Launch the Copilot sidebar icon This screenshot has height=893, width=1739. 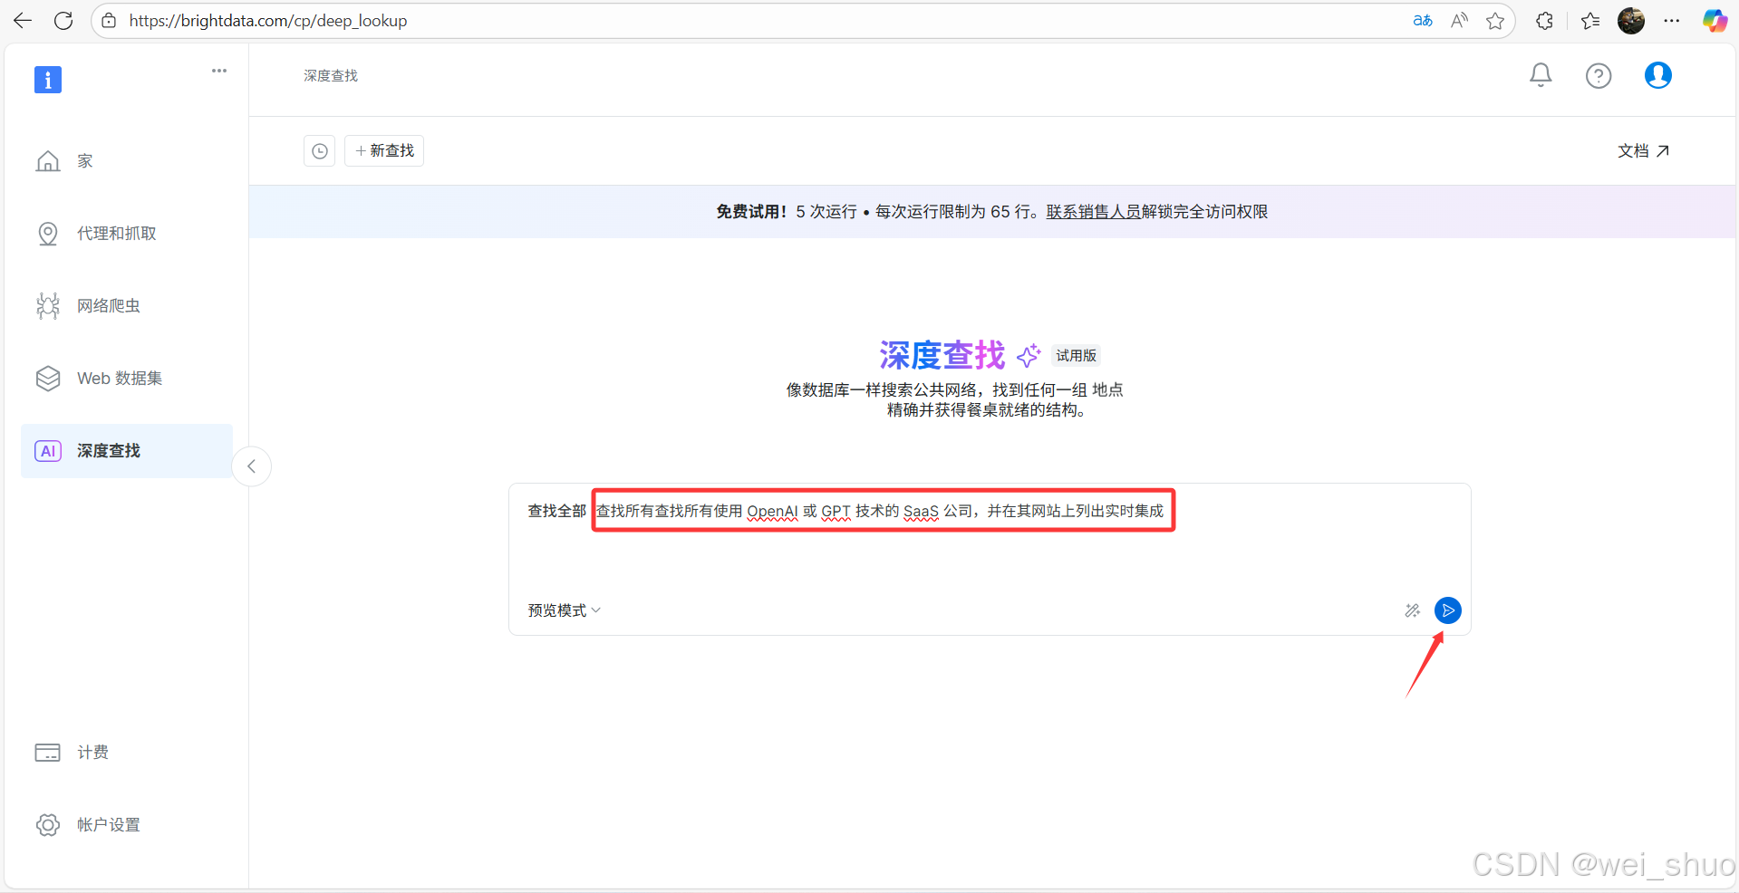(1715, 20)
